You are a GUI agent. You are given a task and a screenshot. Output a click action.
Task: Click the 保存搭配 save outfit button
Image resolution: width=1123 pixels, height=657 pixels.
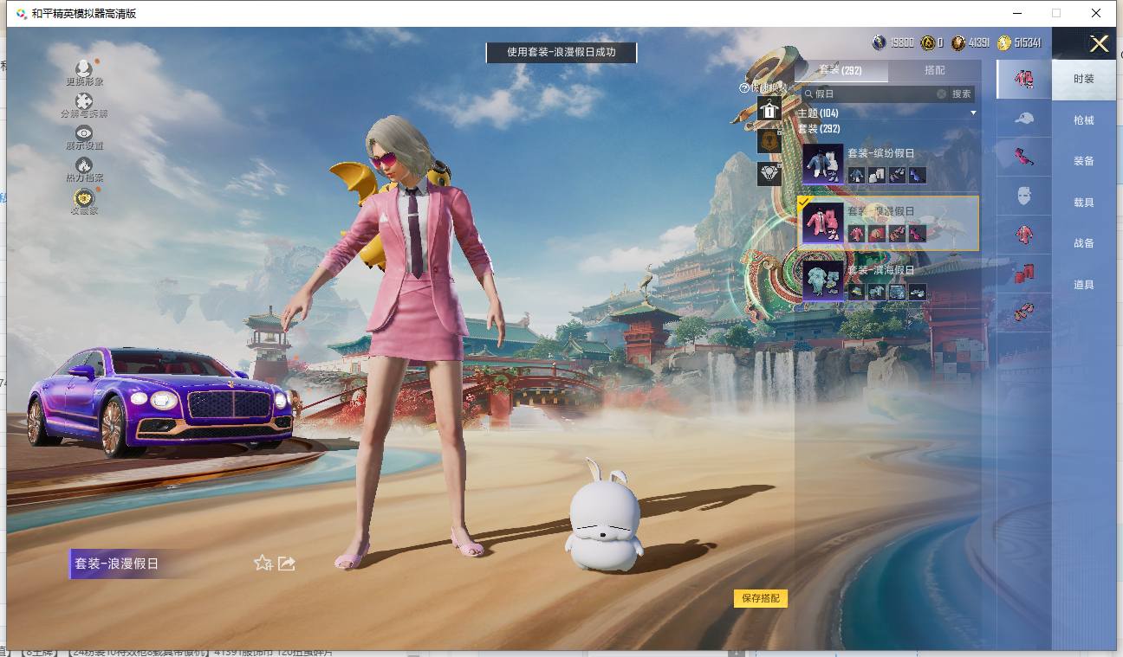click(x=761, y=598)
